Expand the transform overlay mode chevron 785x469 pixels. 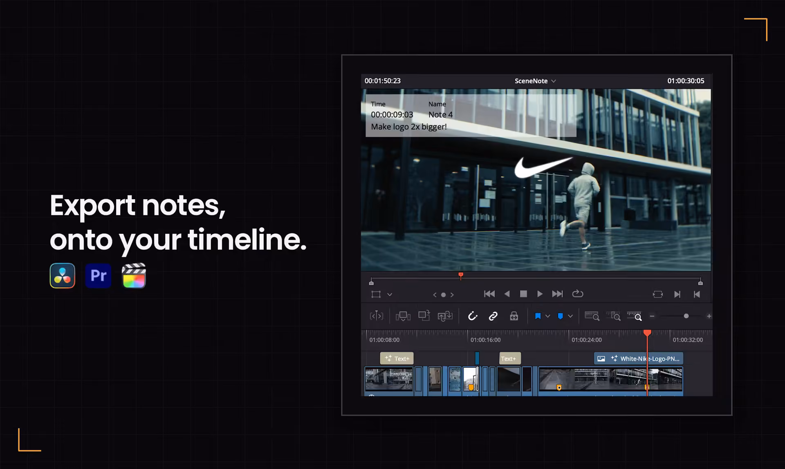click(x=390, y=294)
